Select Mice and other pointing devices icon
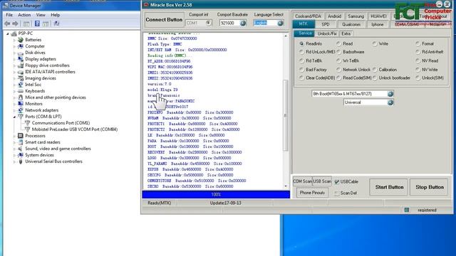The image size is (456, 256). pyautogui.click(x=21, y=97)
